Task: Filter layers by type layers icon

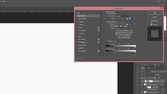Action: click(x=158, y=72)
